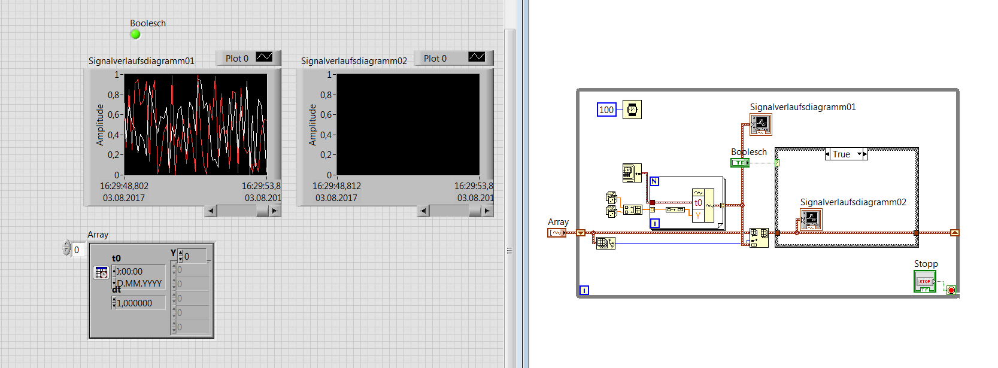Click the Array index display field
The image size is (998, 368).
point(78,250)
